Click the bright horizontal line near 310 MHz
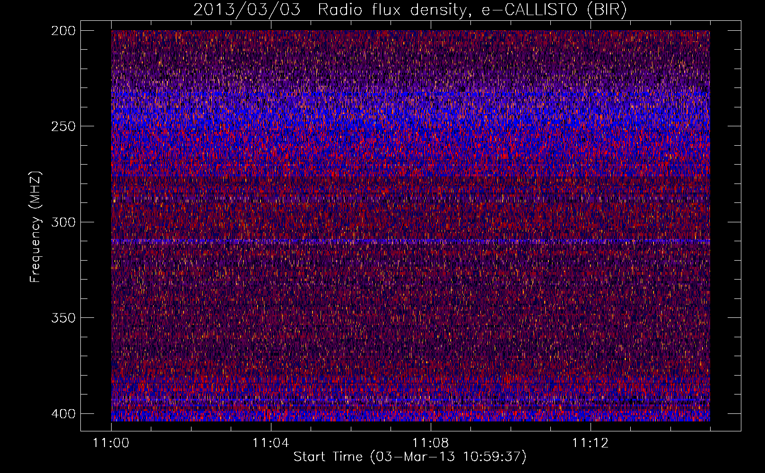 (410, 241)
